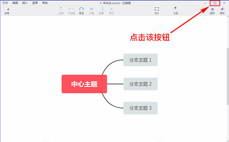Open the 格式 format panel
Screen dimensions: 229x142
click(222, 11)
